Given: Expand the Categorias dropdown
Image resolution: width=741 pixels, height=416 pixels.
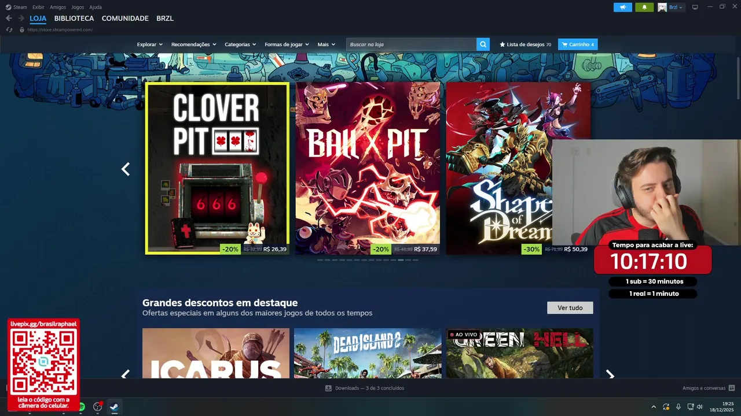Looking at the screenshot, I should (x=240, y=44).
